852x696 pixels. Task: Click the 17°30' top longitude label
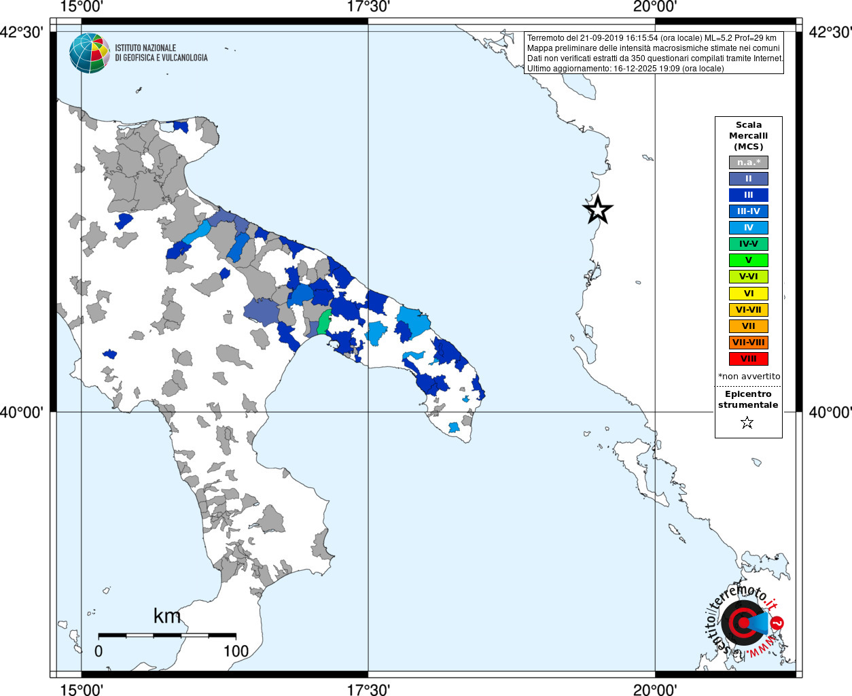pos(368,7)
